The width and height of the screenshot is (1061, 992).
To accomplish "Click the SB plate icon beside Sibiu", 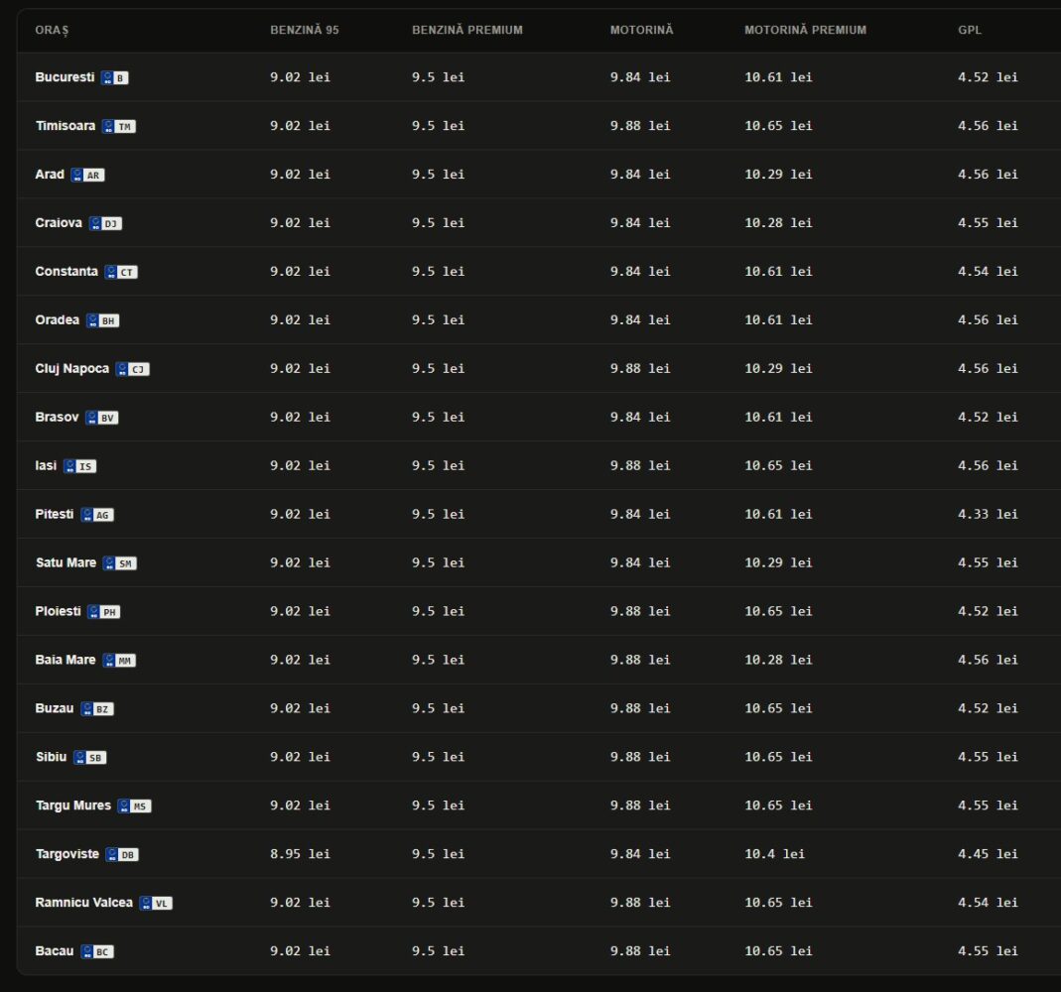I will pos(90,758).
